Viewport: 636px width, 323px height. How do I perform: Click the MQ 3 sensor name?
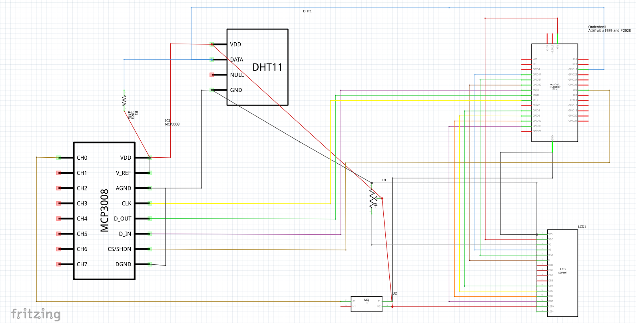pos(367,301)
